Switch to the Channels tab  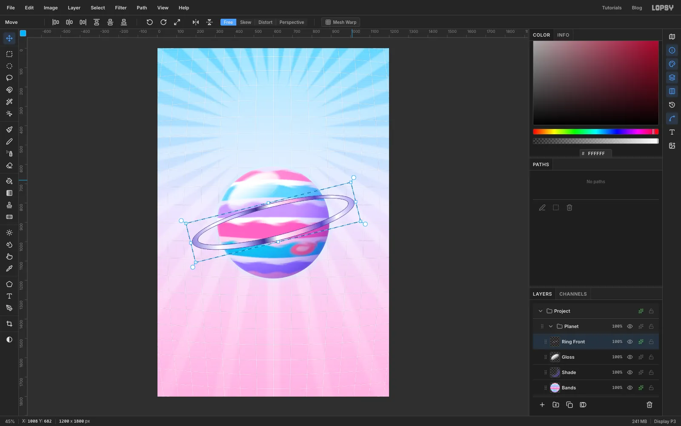[573, 294]
